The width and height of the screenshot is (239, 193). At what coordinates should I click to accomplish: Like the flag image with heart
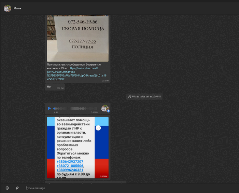(98, 128)
